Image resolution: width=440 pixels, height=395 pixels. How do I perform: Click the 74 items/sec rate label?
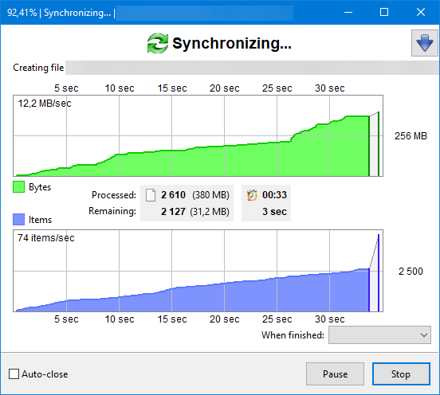tap(46, 238)
